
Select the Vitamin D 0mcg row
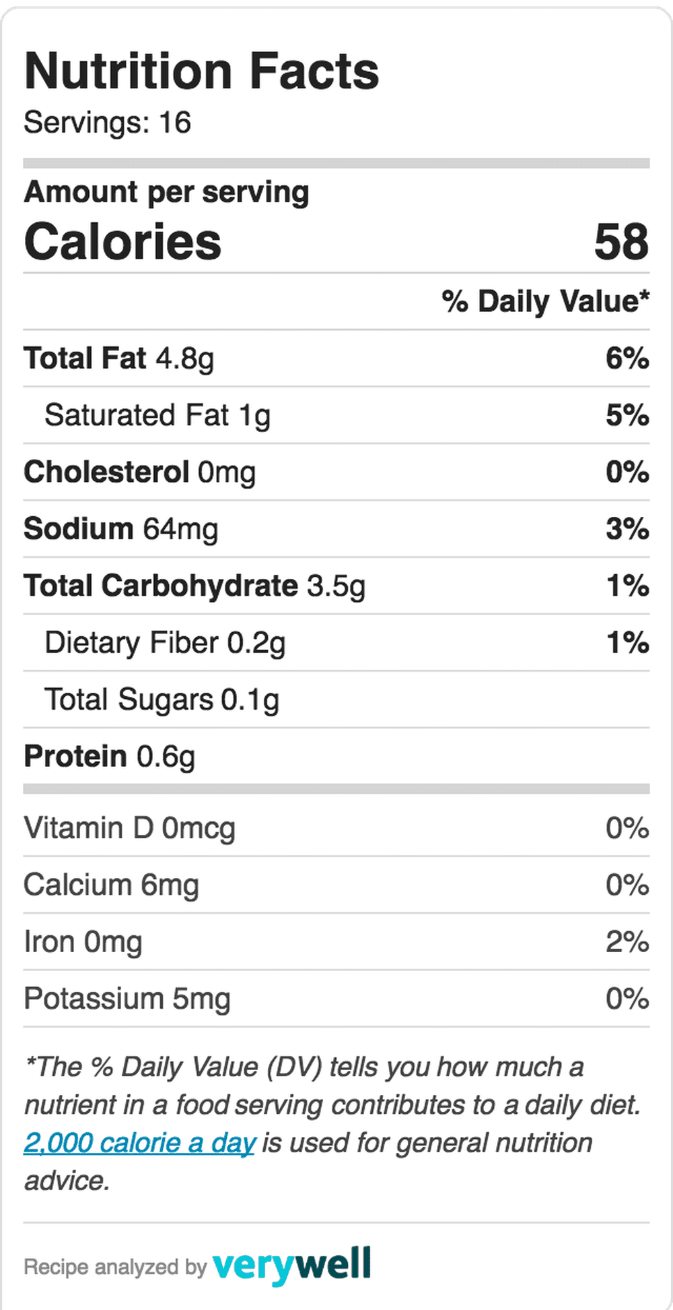pos(336,828)
